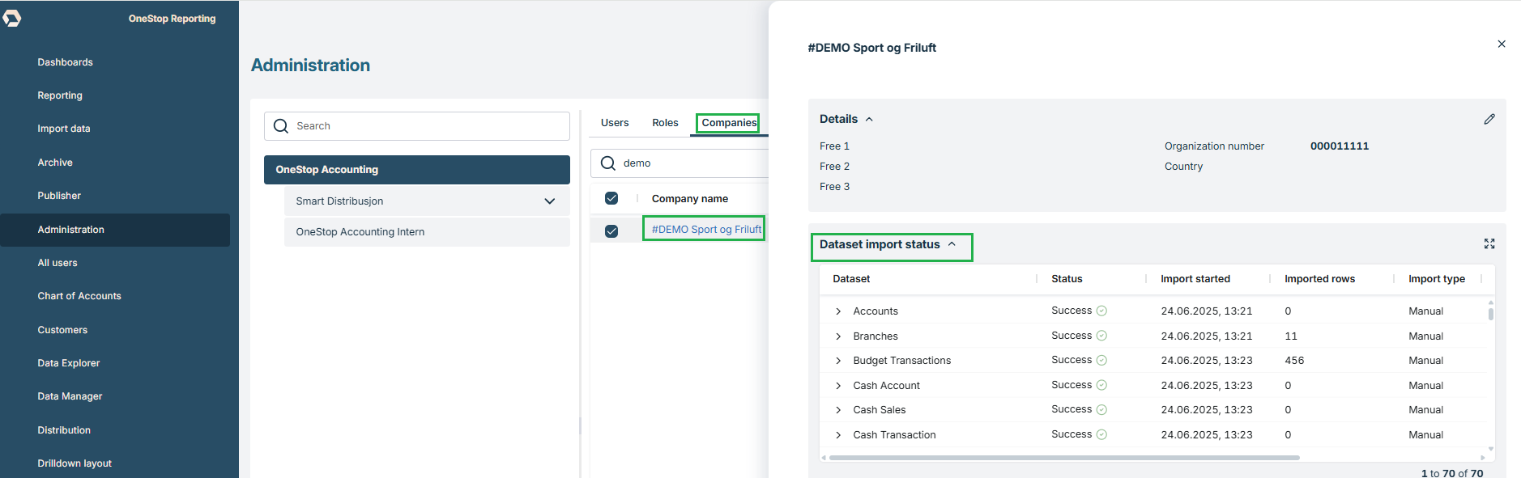The width and height of the screenshot is (1521, 478).
Task: Expand the Cash Sales dataset row
Action: click(x=838, y=410)
